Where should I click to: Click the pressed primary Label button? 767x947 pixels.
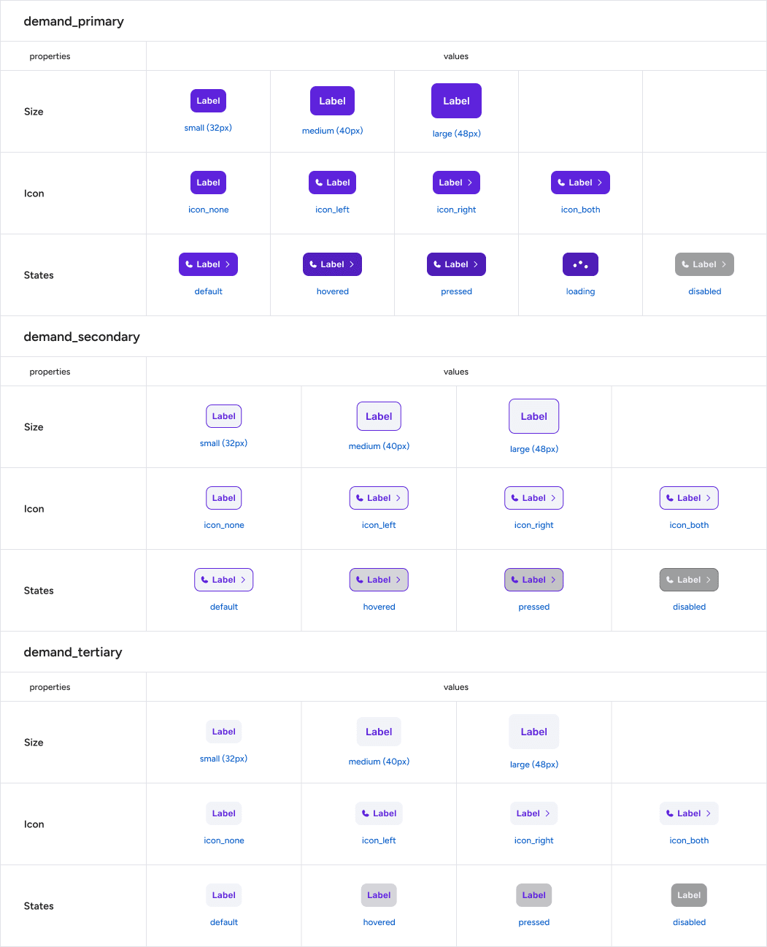click(456, 264)
